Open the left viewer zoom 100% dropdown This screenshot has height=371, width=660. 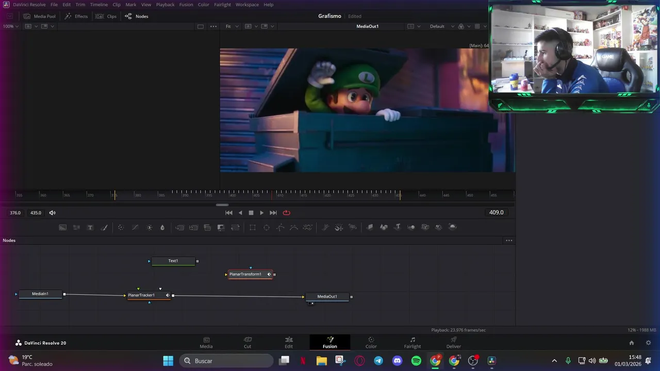coord(11,26)
